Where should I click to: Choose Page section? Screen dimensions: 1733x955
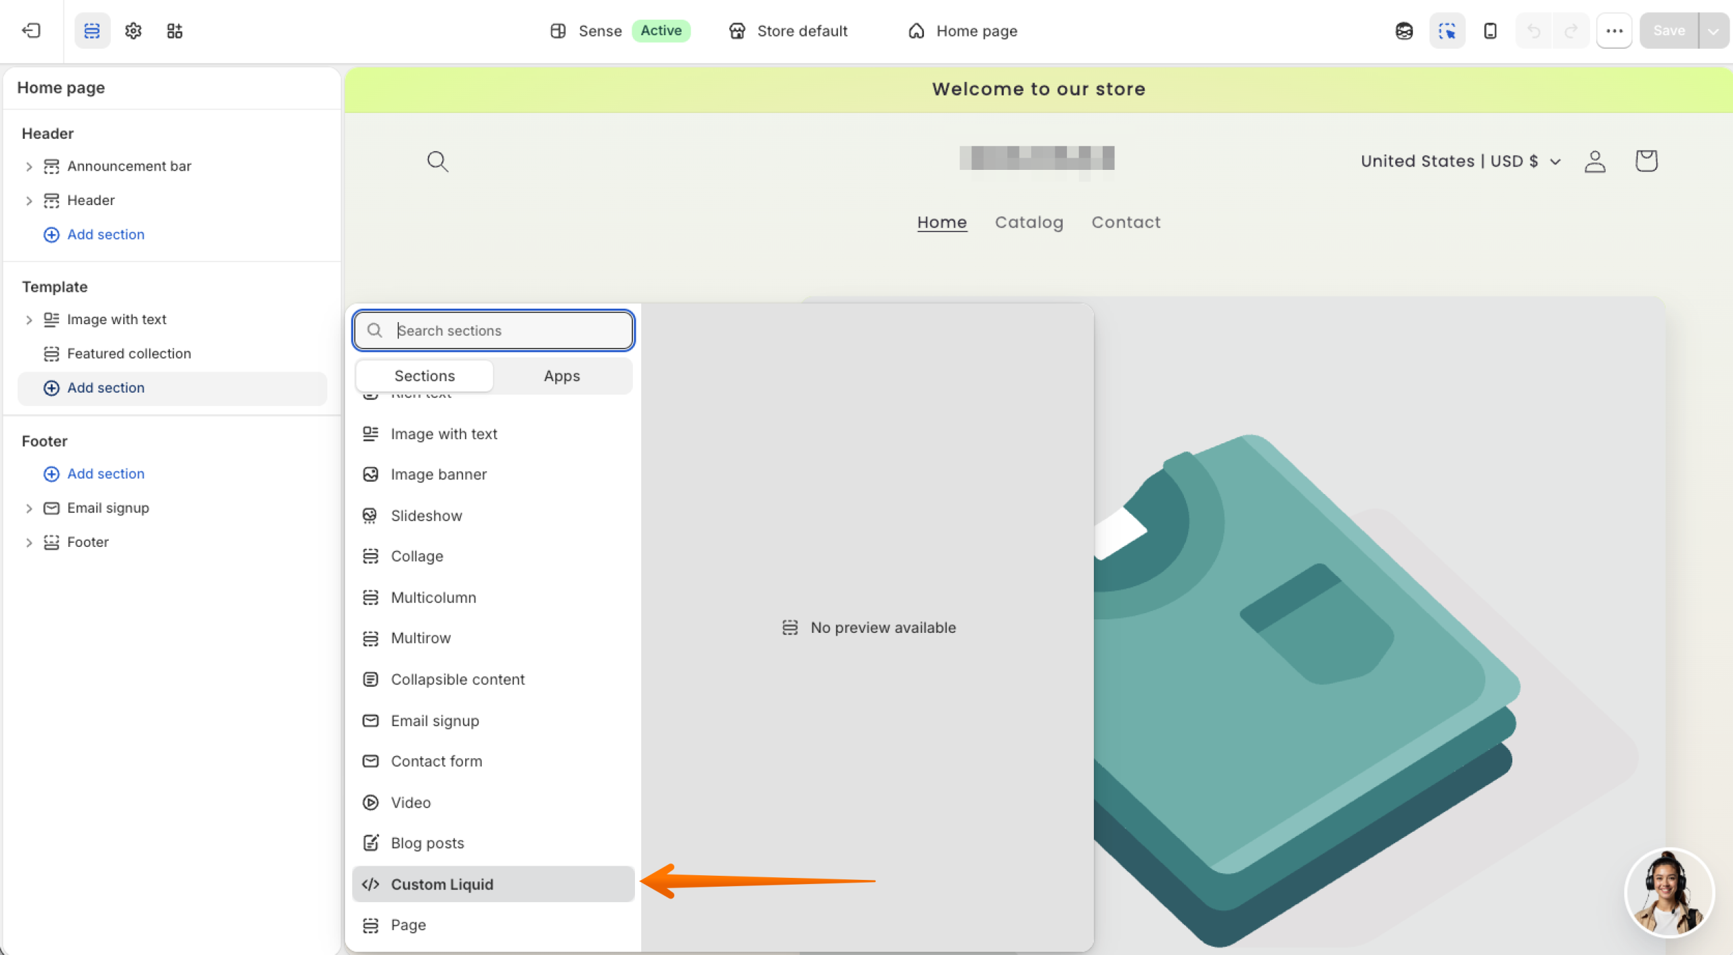point(493,925)
